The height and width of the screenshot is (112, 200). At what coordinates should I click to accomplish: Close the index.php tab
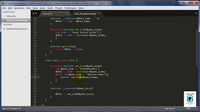(67, 14)
